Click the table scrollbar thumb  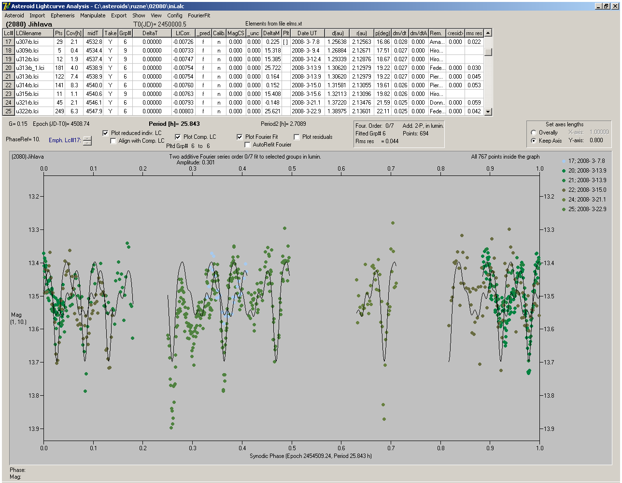(x=488, y=52)
